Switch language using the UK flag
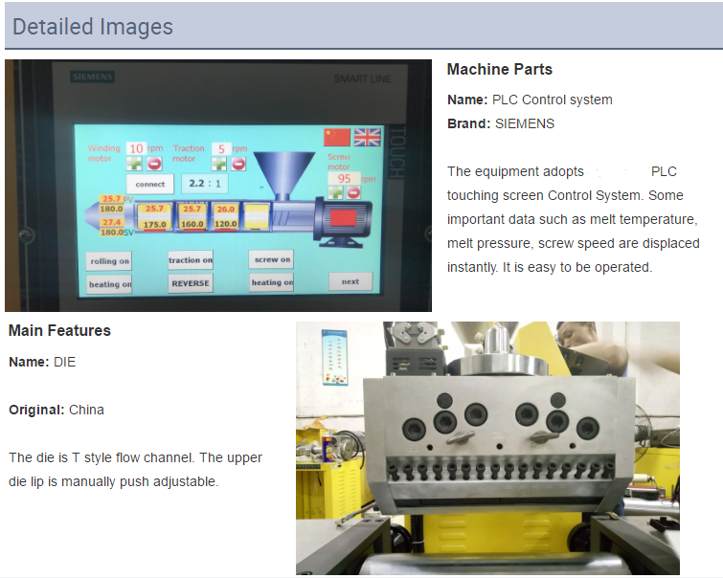The image size is (723, 578). coord(367,137)
